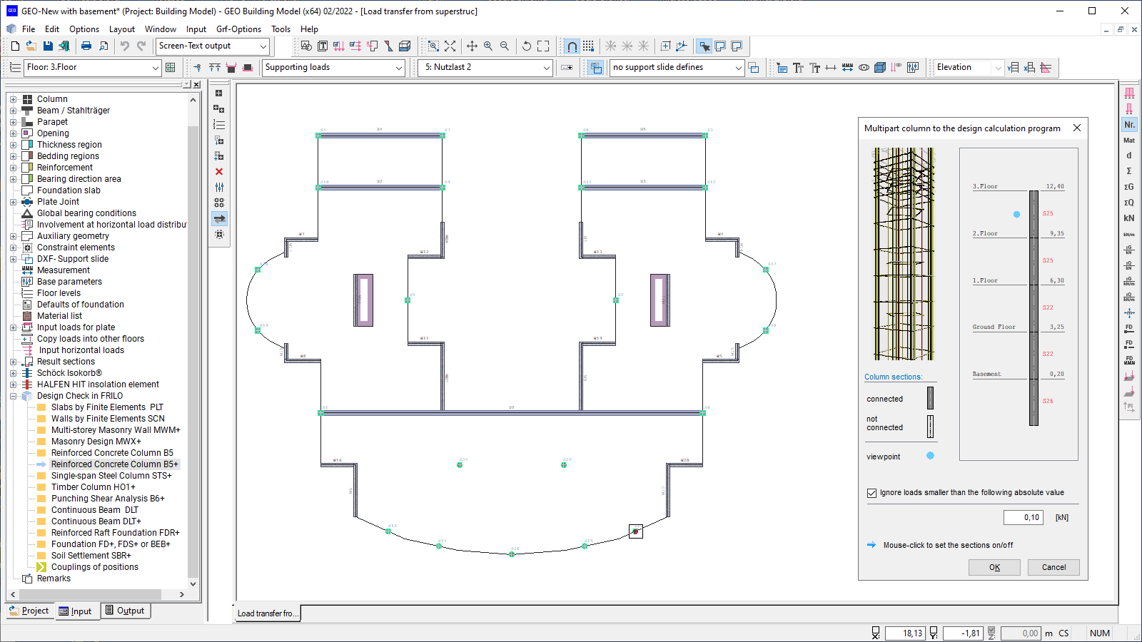Click the Undo arrow icon
This screenshot has width=1142, height=642.
tap(125, 46)
